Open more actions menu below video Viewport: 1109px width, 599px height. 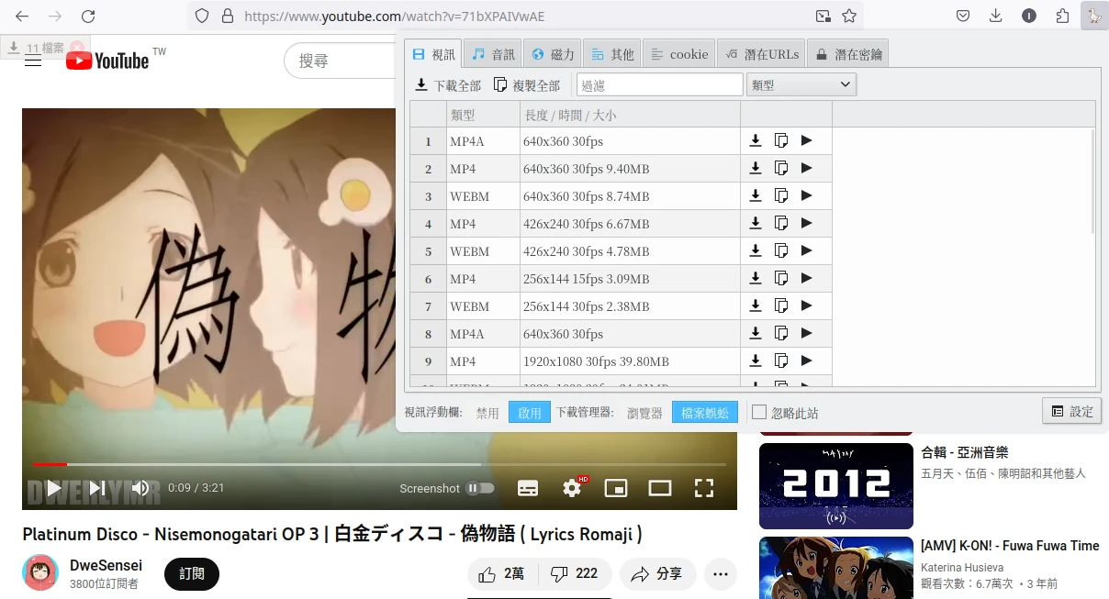[x=720, y=574]
